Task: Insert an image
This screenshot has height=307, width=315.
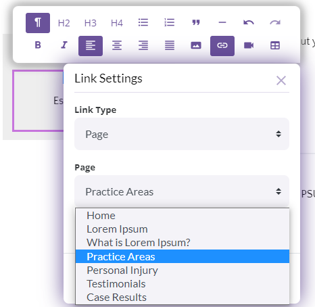Action: click(x=196, y=46)
